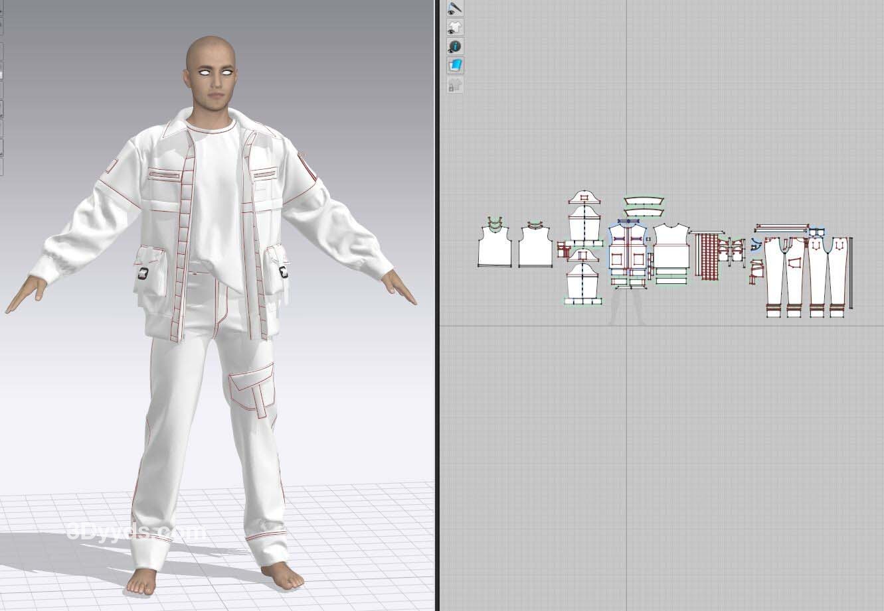Click the greyed-out lock garment icon
Viewport: 884px width, 611px height.
pos(455,85)
